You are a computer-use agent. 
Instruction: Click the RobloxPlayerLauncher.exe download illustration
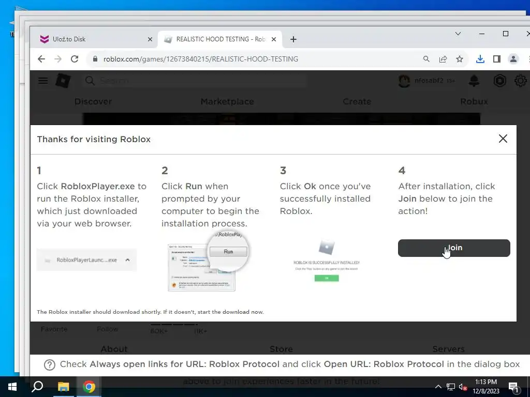(87, 260)
